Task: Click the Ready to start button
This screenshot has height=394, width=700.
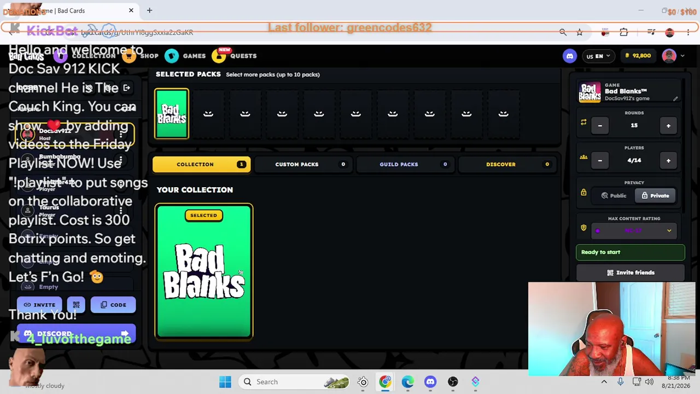Action: pyautogui.click(x=631, y=252)
